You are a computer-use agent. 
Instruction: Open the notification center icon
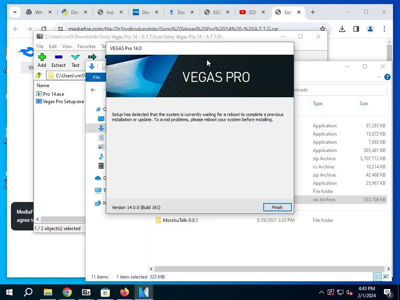(x=388, y=292)
